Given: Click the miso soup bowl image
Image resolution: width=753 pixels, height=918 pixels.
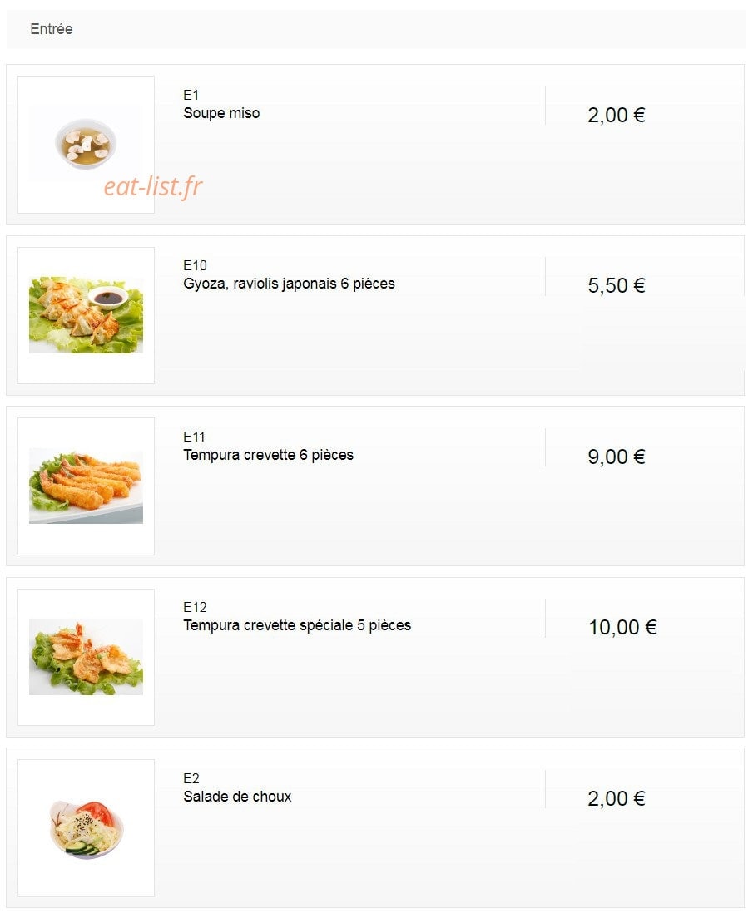Looking at the screenshot, I should pos(86,143).
